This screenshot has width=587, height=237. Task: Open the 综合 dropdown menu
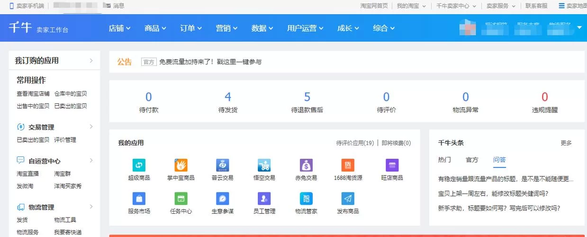(x=384, y=28)
